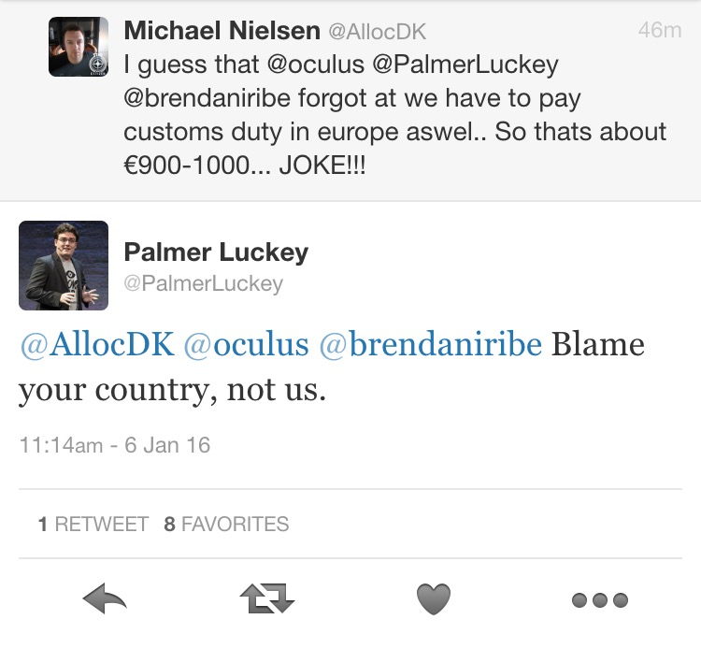Tap @oculus mention in Palmer's reply
The image size is (701, 648).
(247, 344)
